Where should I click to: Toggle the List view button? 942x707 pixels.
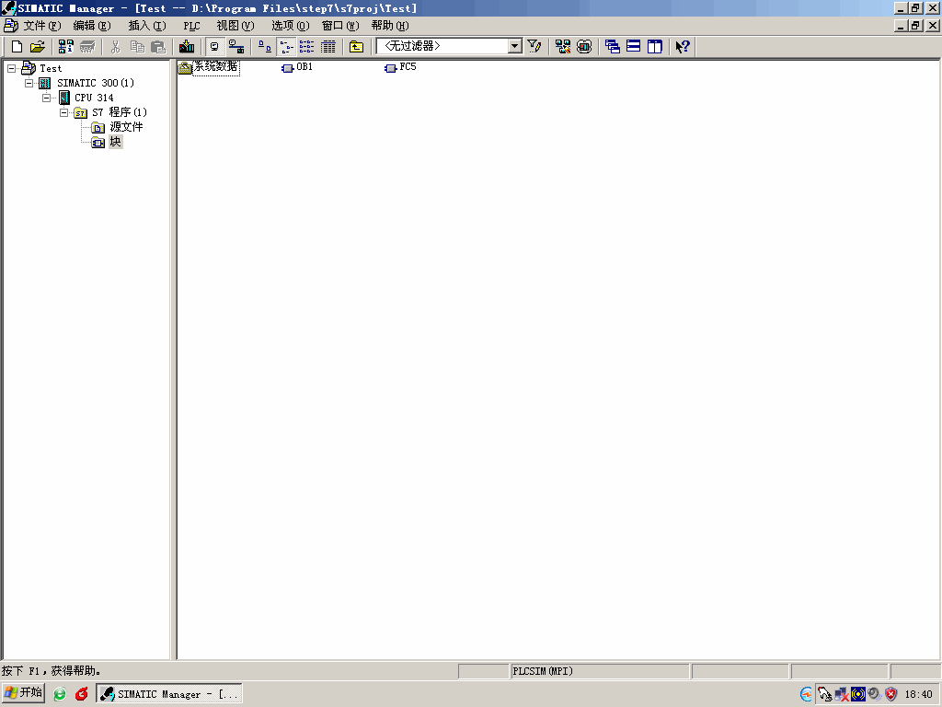point(306,46)
